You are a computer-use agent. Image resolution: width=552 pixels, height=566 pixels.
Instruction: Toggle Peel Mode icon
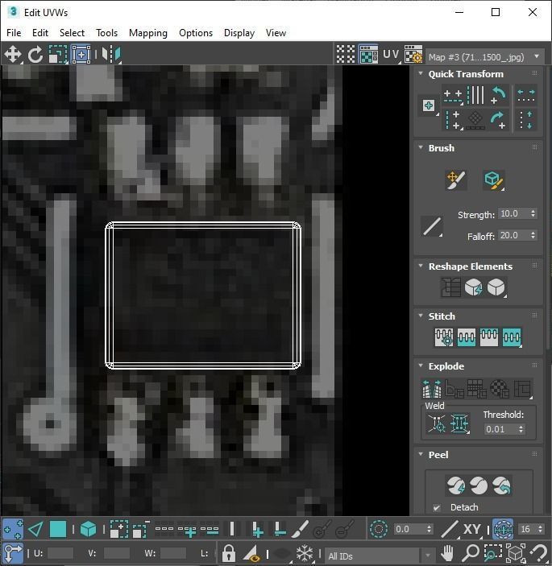pyautogui.click(x=479, y=485)
